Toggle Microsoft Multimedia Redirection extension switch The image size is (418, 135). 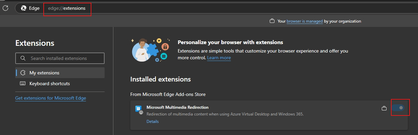(398, 108)
